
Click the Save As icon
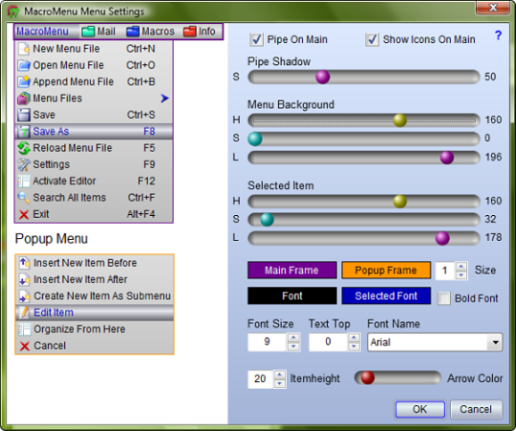click(x=24, y=132)
